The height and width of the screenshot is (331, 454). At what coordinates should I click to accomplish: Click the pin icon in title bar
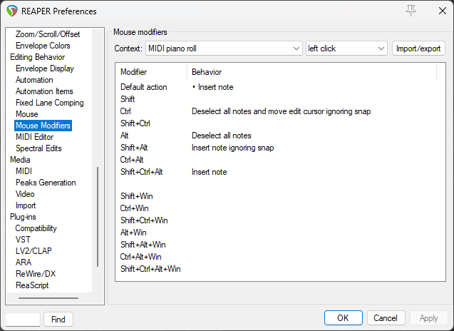411,11
